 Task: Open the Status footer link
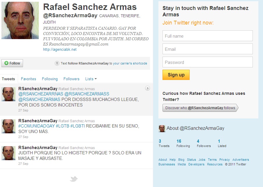191,160
